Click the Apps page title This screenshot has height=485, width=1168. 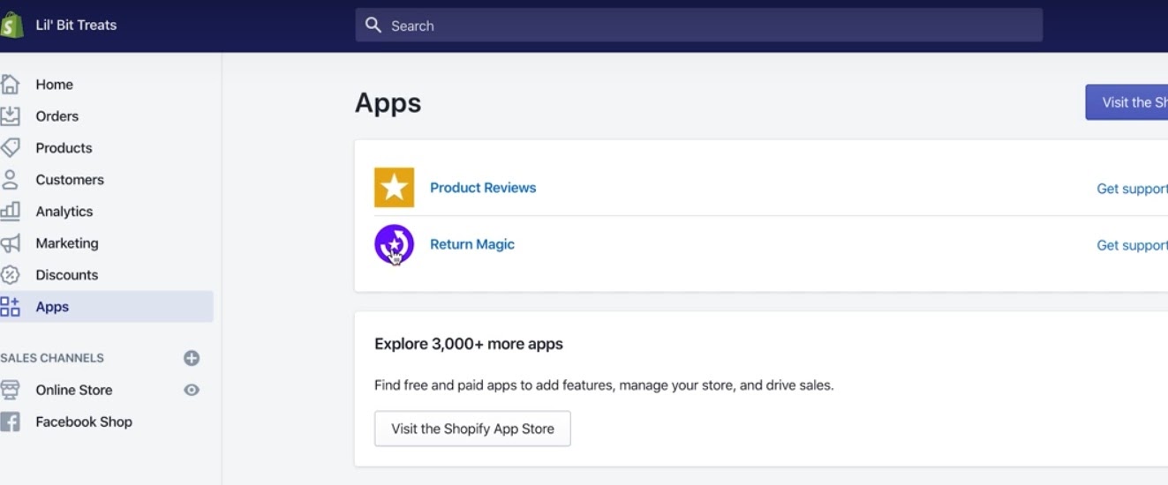[x=388, y=103]
